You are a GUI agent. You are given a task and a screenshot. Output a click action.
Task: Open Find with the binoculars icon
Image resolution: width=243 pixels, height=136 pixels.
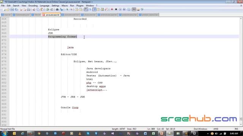57,9
